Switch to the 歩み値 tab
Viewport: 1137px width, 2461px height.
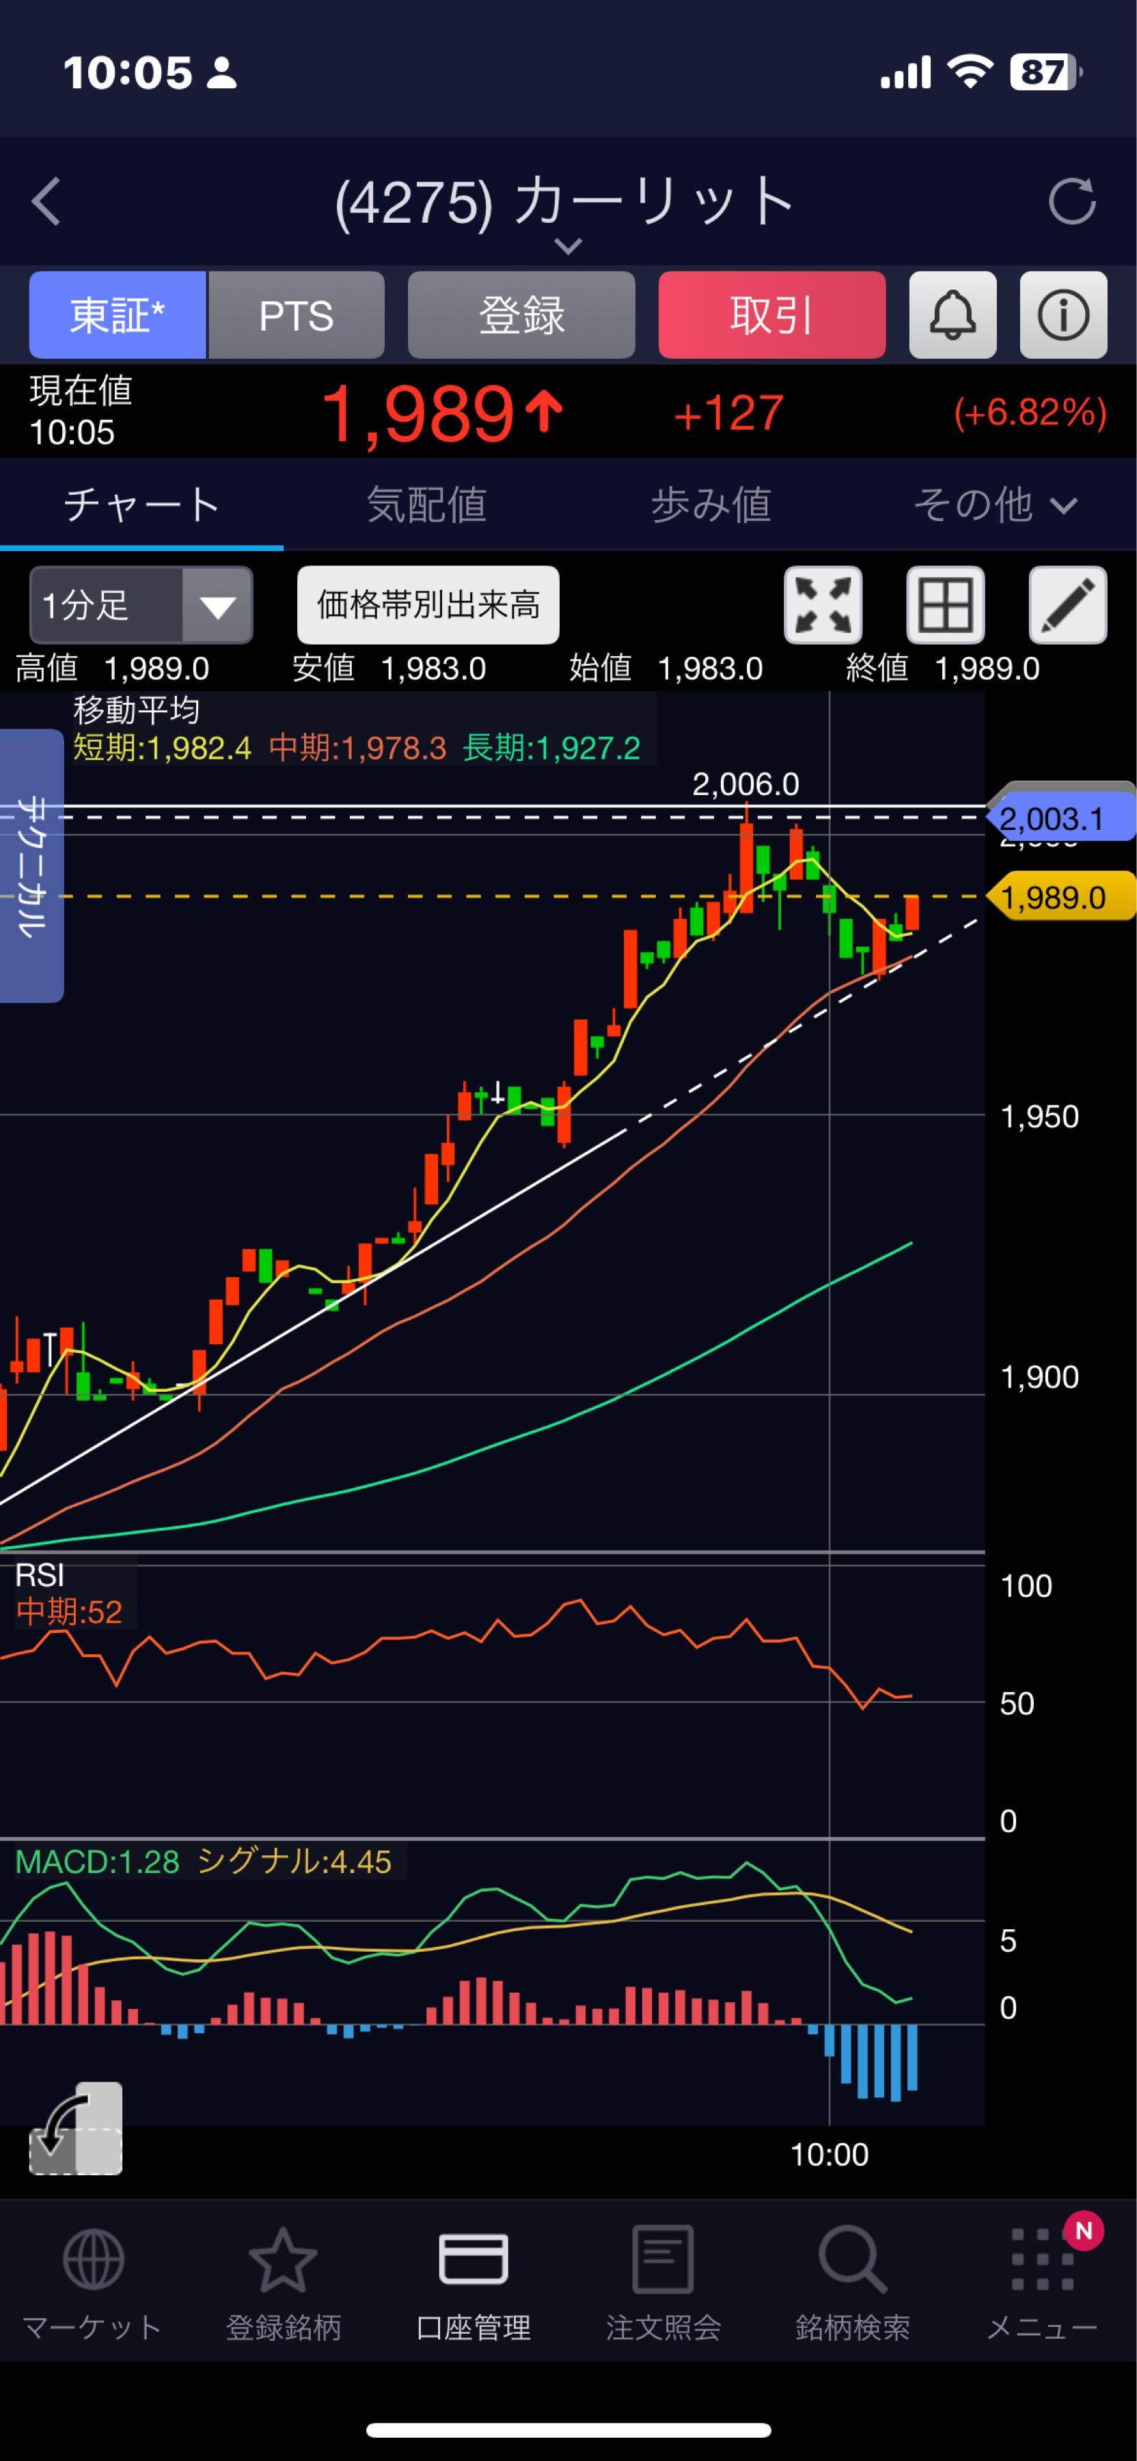pos(710,505)
